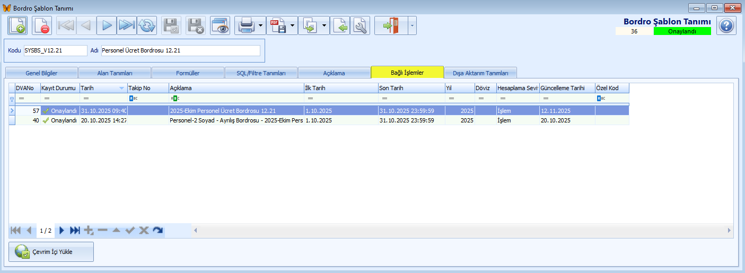The width and height of the screenshot is (745, 273).
Task: Switch to the Genel Bilgiler tab
Action: 41,73
